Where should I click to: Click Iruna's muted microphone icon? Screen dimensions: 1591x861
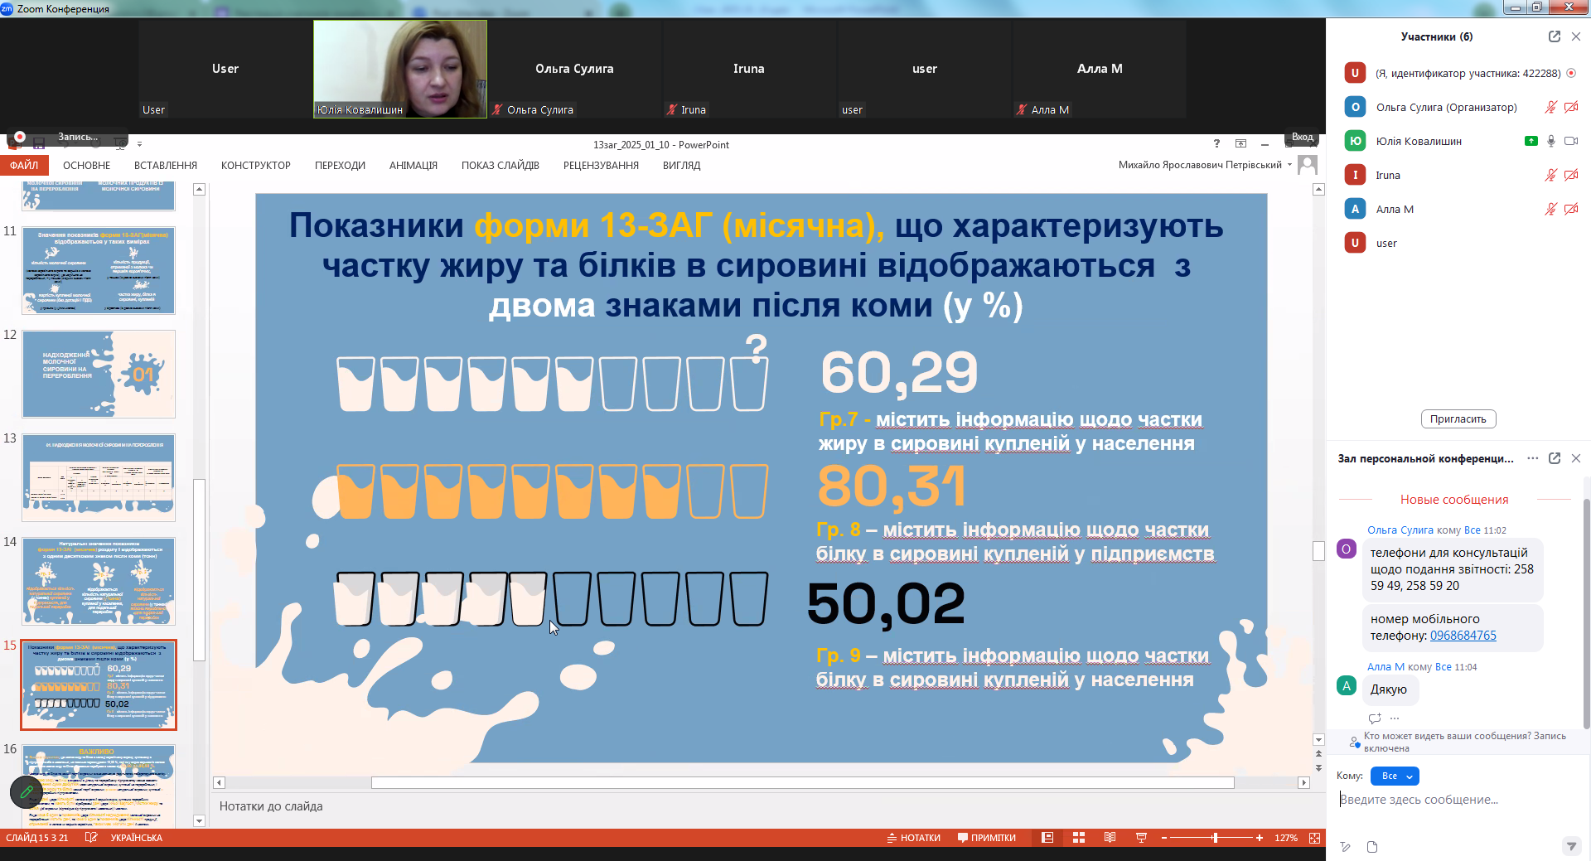(1550, 175)
